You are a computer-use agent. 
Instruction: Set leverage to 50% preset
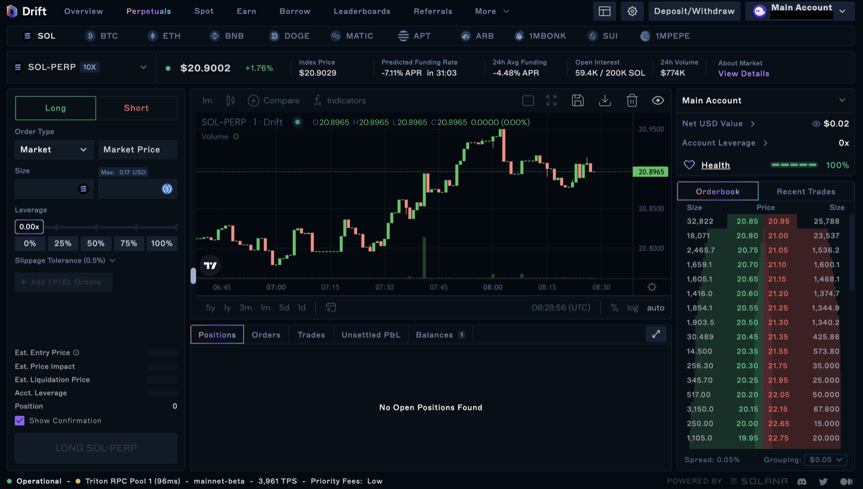tap(96, 243)
